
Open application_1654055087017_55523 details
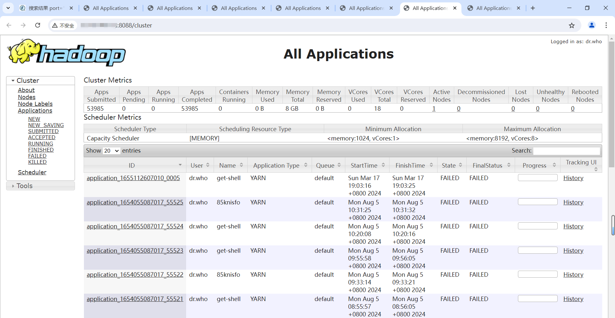pos(135,250)
